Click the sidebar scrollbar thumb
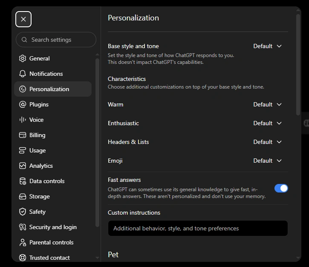 (x=97, y=143)
